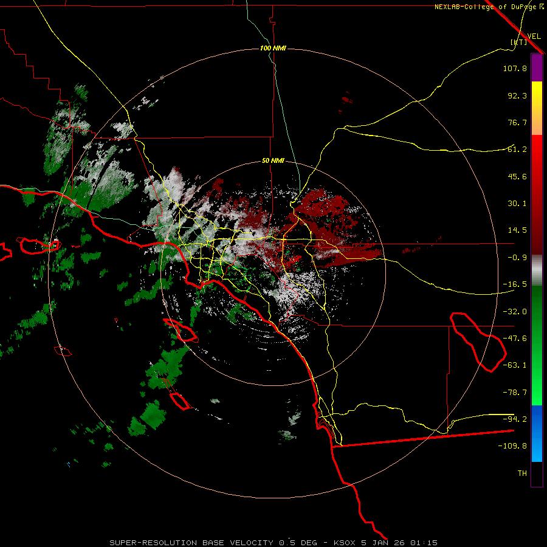
Task: Click the 61.2 velocity scale value
Action: (517, 150)
